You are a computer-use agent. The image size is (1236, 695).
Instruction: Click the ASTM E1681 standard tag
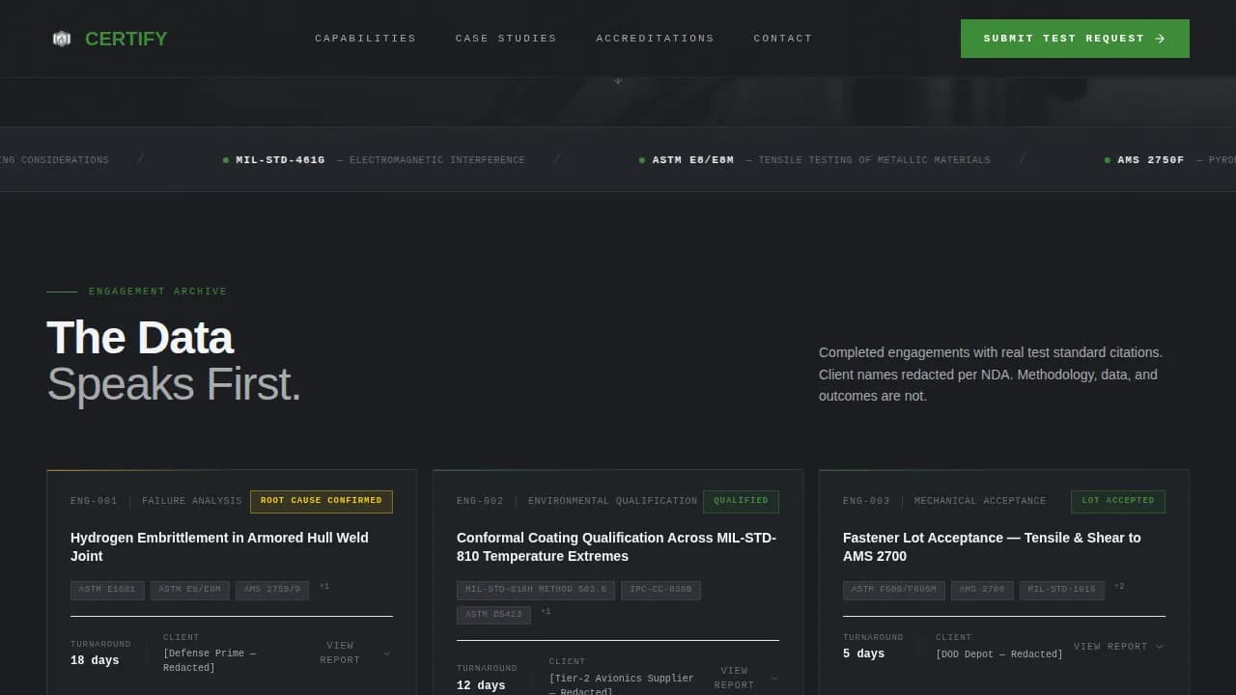tap(107, 590)
